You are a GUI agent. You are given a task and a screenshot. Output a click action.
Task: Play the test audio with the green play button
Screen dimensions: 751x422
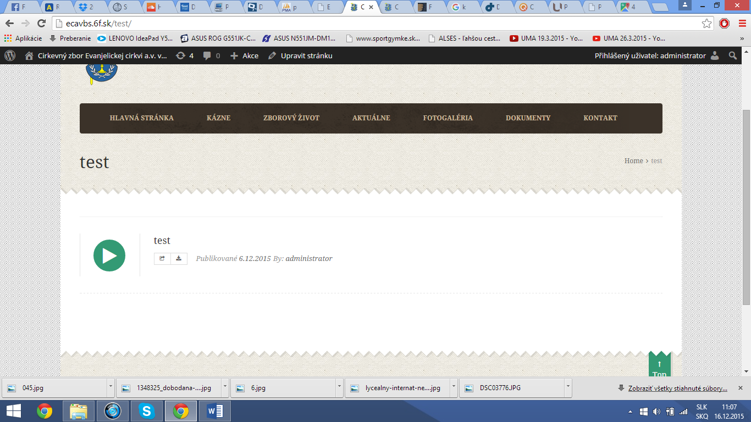tap(109, 256)
